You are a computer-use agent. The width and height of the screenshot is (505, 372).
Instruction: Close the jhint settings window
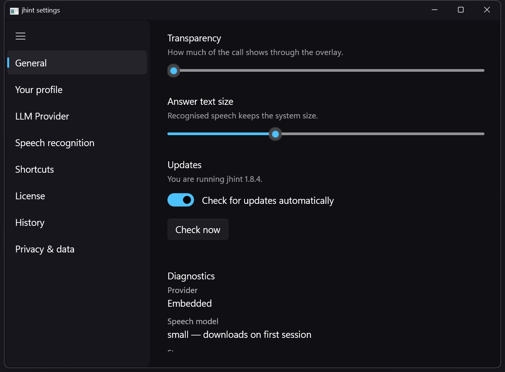(x=487, y=10)
